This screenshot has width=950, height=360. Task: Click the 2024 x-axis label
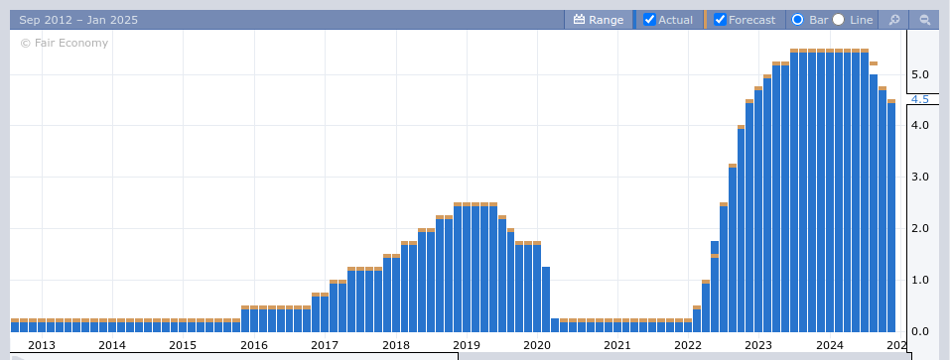coord(830,345)
